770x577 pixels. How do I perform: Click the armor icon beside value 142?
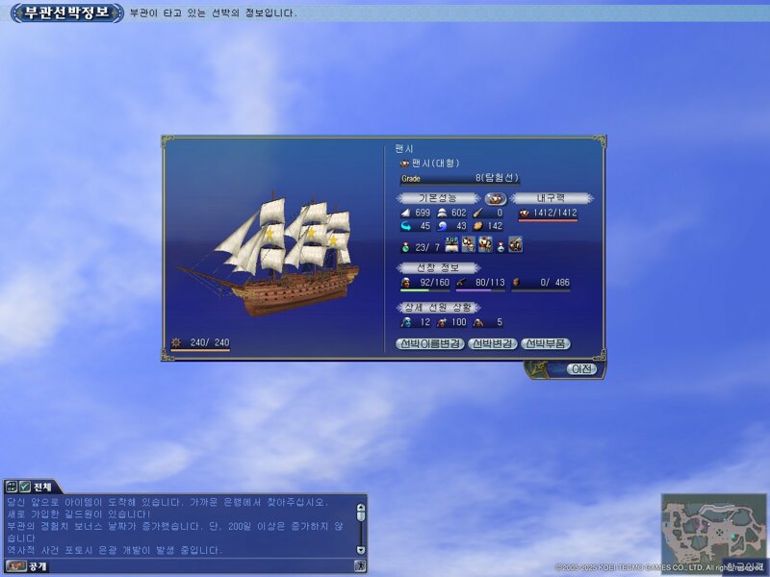477,226
